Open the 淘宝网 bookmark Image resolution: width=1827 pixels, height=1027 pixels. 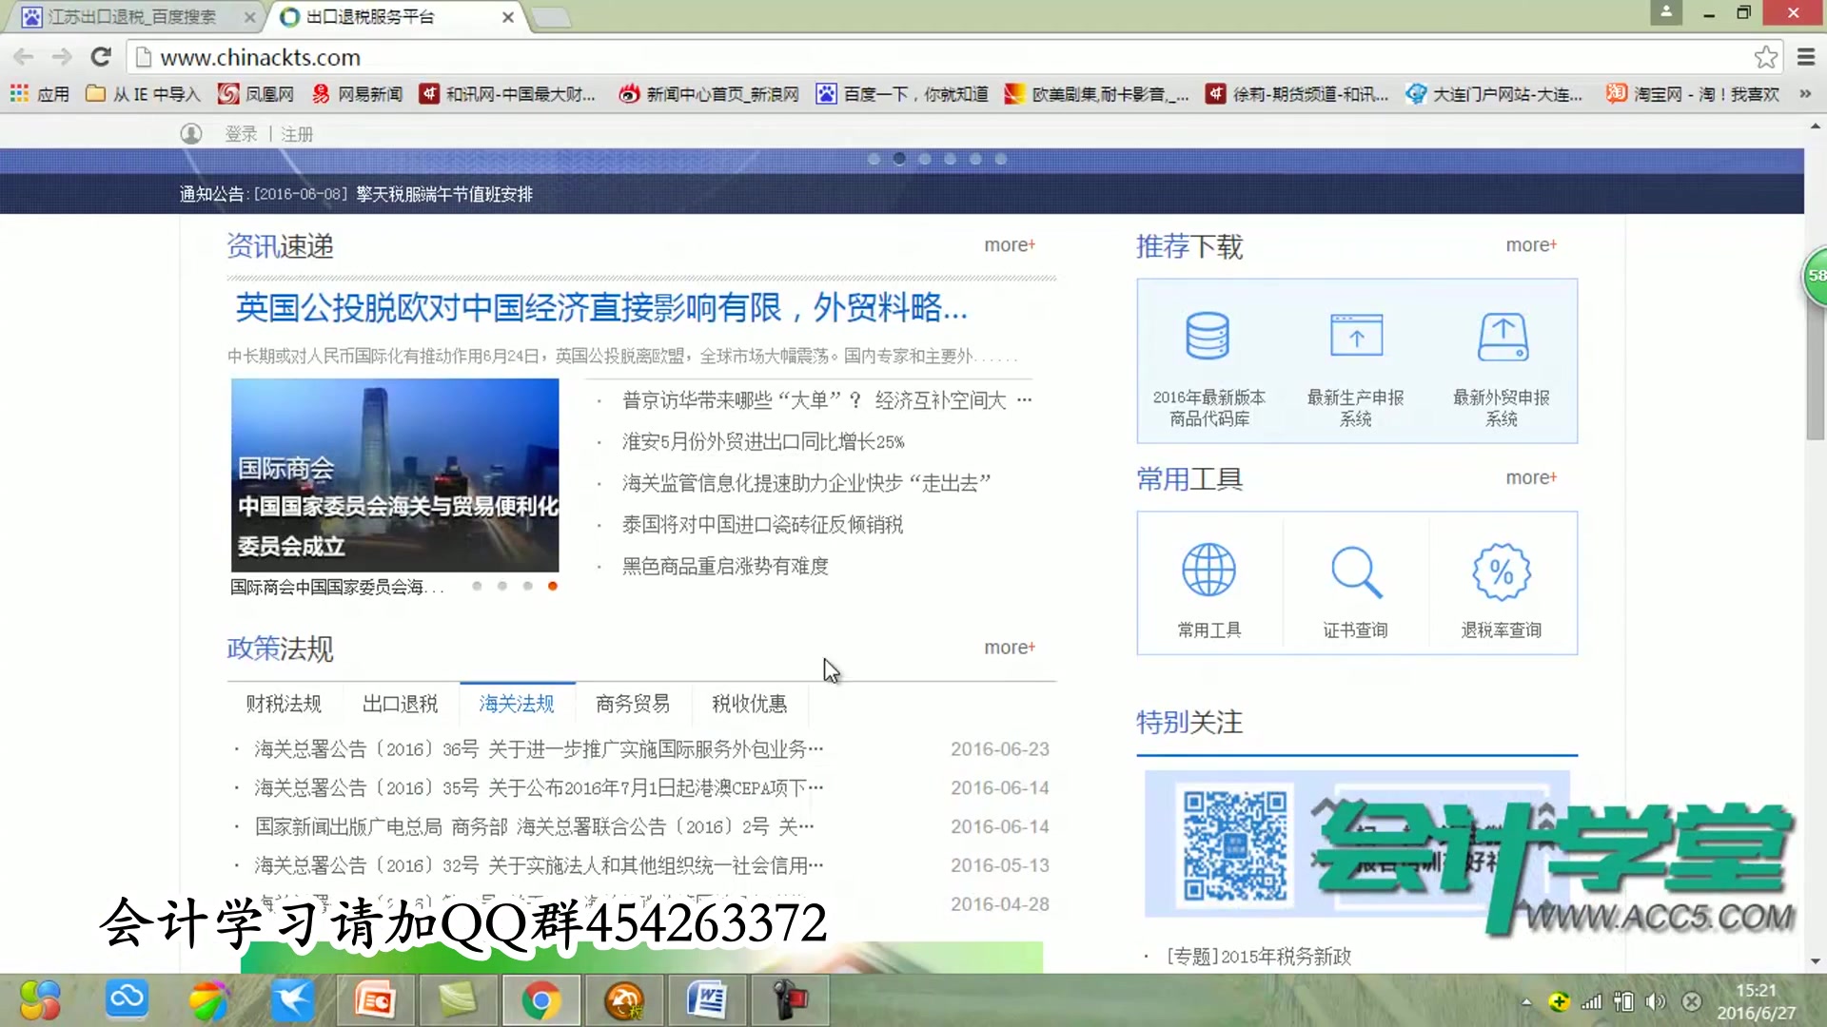tap(1695, 94)
